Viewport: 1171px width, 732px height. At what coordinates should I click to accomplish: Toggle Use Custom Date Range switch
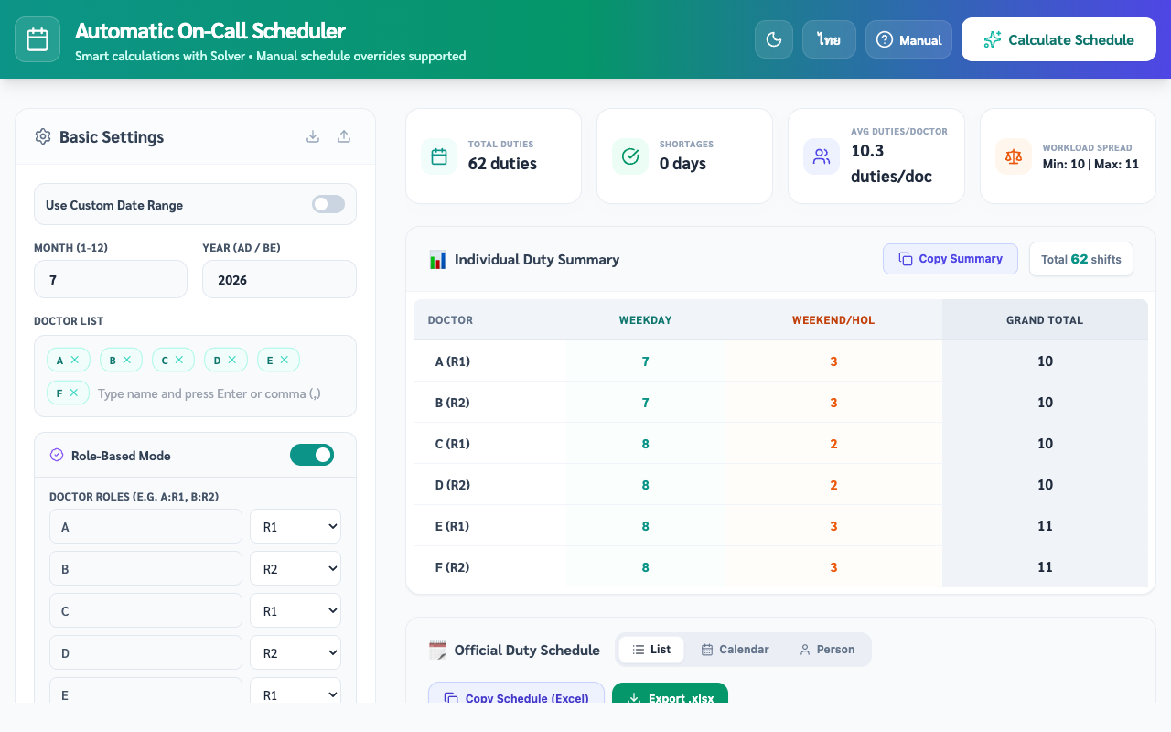328,204
